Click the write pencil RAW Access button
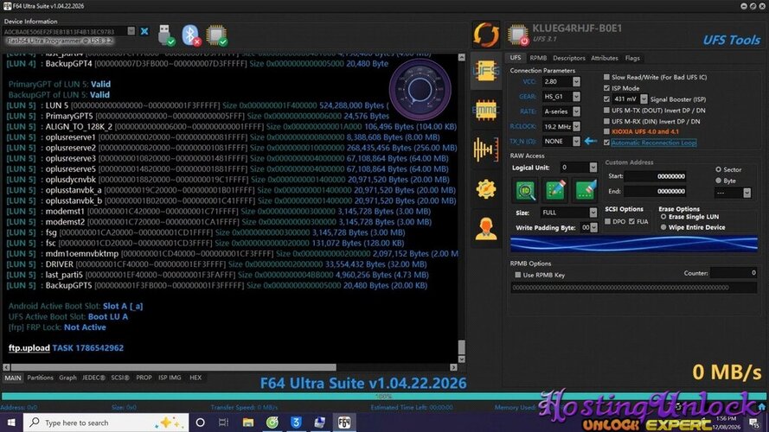The height and width of the screenshot is (432, 769). [555, 191]
